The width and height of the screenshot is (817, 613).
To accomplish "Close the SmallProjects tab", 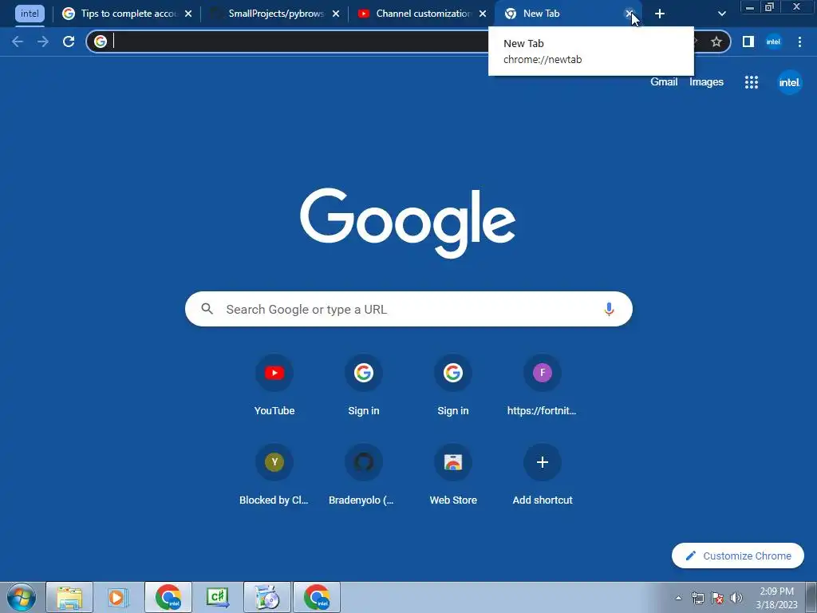I will [x=336, y=14].
